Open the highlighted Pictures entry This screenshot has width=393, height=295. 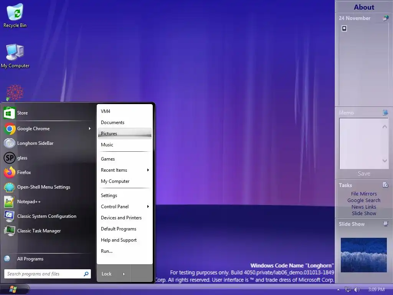125,133
